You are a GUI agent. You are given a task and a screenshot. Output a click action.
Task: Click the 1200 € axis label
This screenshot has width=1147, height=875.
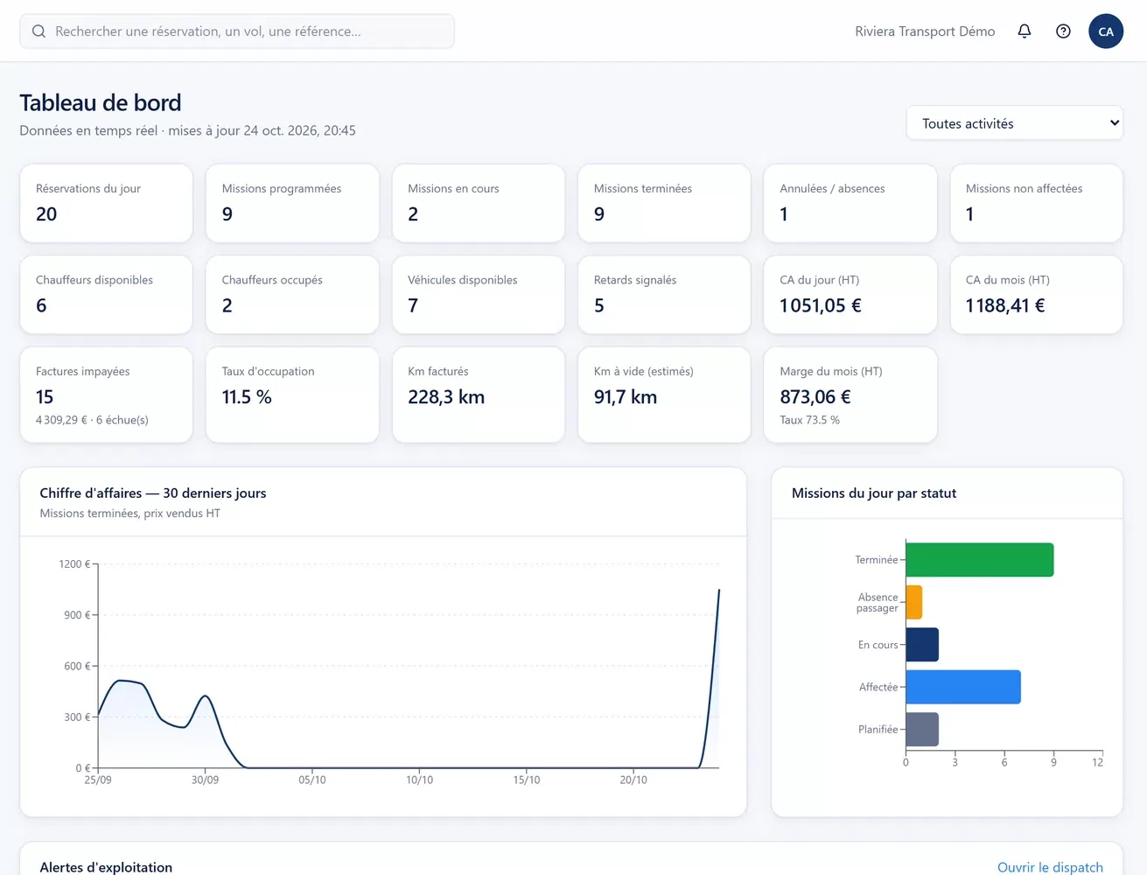[74, 564]
